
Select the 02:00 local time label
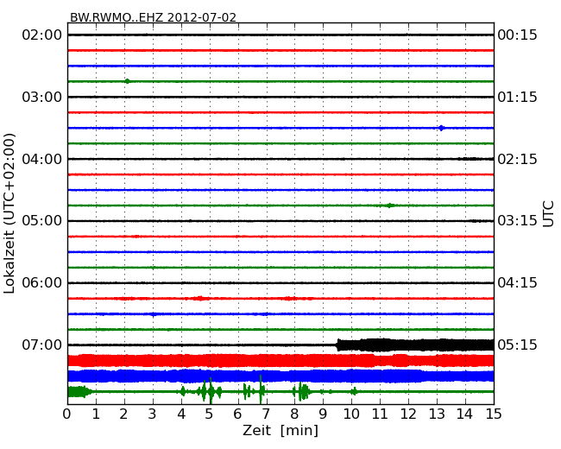42,35
